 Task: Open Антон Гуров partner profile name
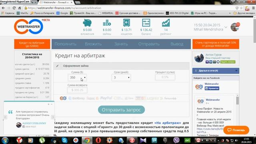point(213,55)
